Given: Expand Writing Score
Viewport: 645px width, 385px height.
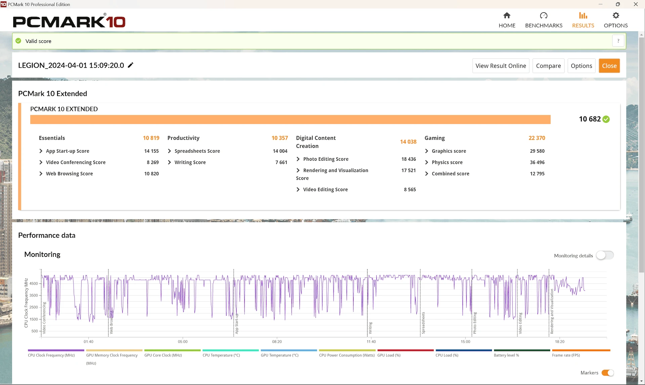Looking at the screenshot, I should pos(169,162).
